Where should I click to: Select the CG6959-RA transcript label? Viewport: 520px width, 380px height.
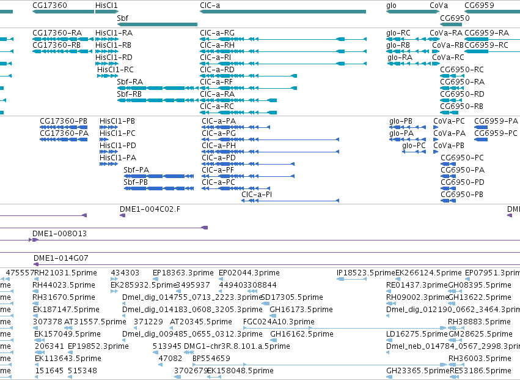pos(486,33)
